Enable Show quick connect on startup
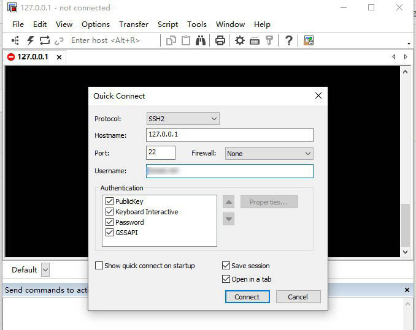This screenshot has height=330, width=416. tap(99, 266)
